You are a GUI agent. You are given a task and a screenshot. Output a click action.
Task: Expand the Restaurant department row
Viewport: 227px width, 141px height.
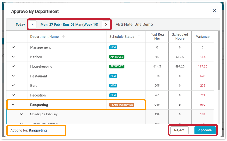tap(13, 76)
